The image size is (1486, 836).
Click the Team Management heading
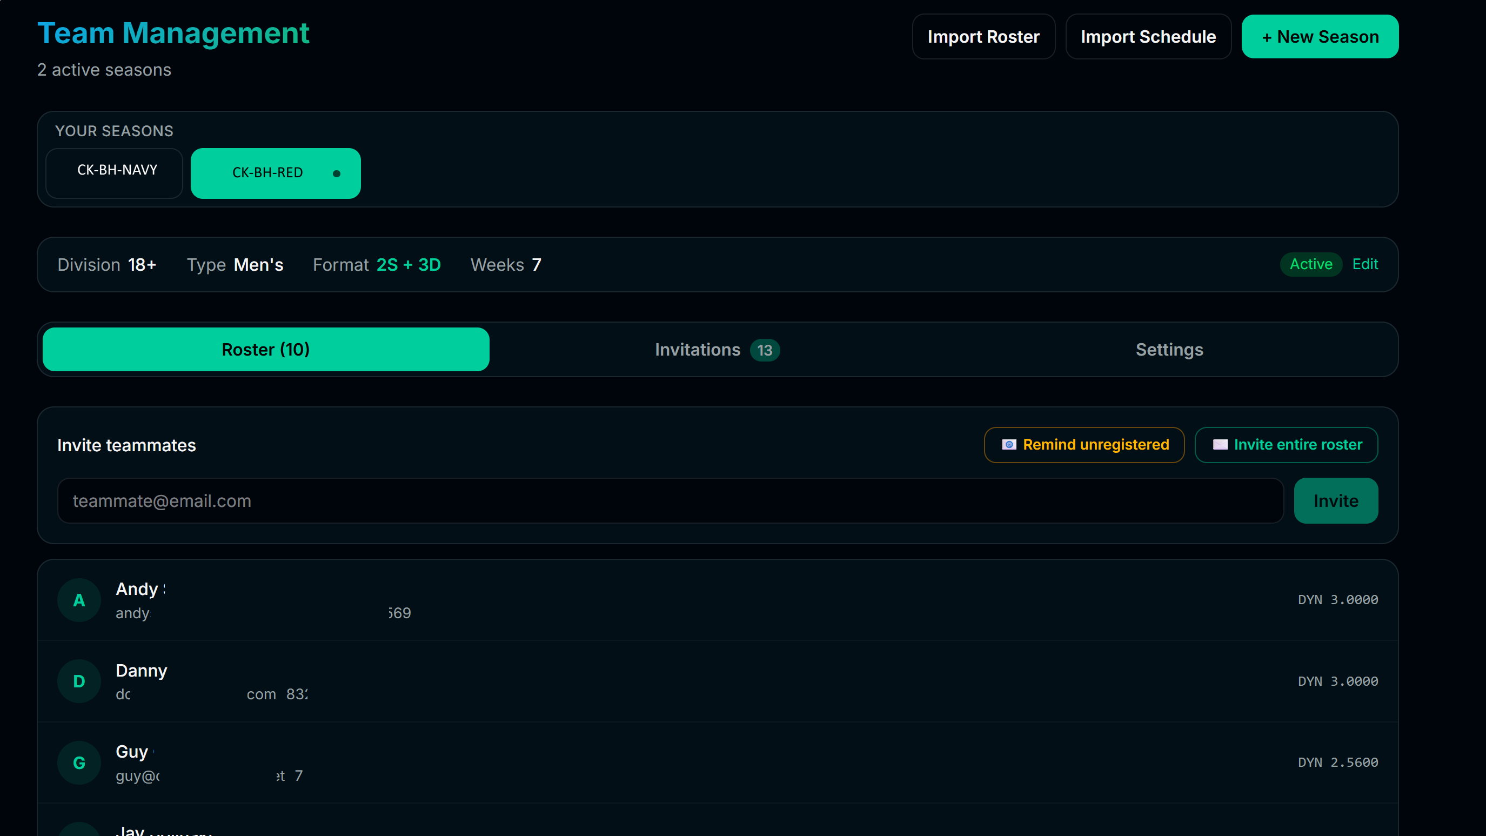pos(173,34)
